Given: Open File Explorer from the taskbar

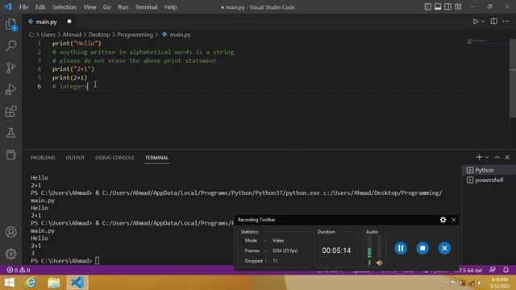Looking at the screenshot, I should [54, 283].
